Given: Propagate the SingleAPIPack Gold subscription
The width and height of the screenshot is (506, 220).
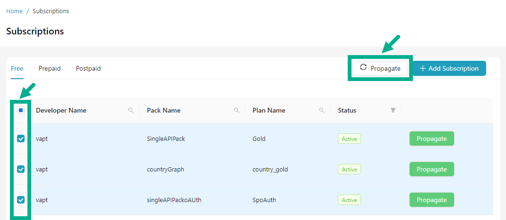Looking at the screenshot, I should 431,139.
